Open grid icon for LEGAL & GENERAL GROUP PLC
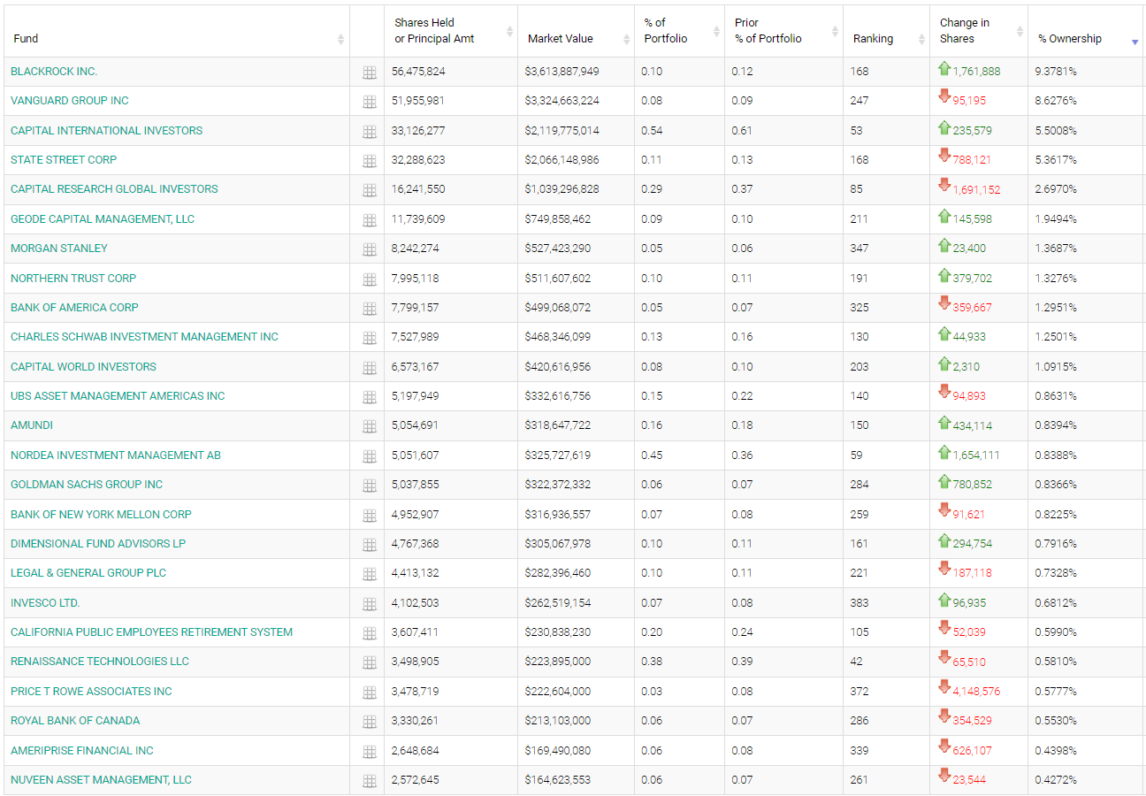Screen dimensions: 1146x796 (x=370, y=574)
